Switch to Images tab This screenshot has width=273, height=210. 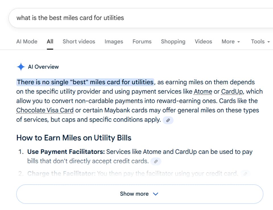tap(114, 42)
